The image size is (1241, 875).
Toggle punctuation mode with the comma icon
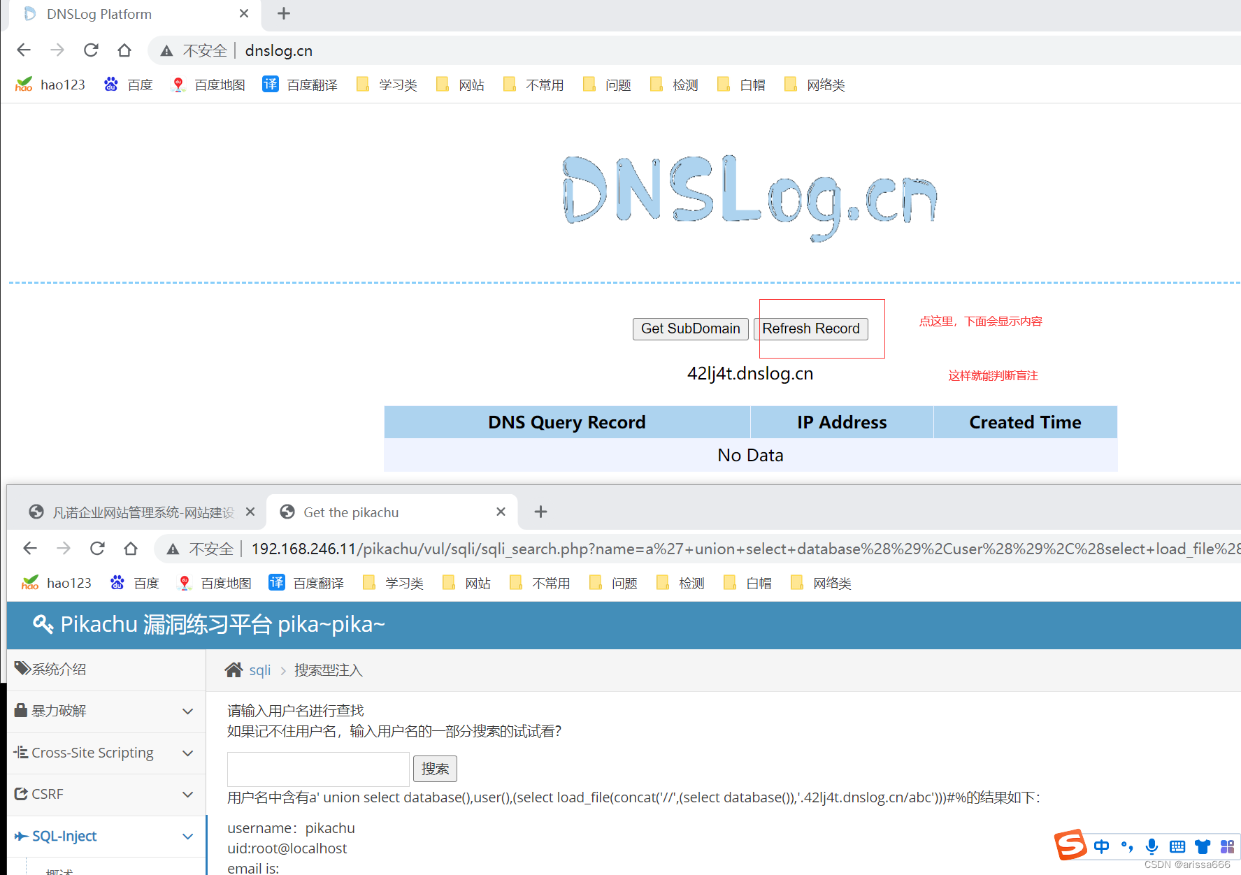(1126, 846)
